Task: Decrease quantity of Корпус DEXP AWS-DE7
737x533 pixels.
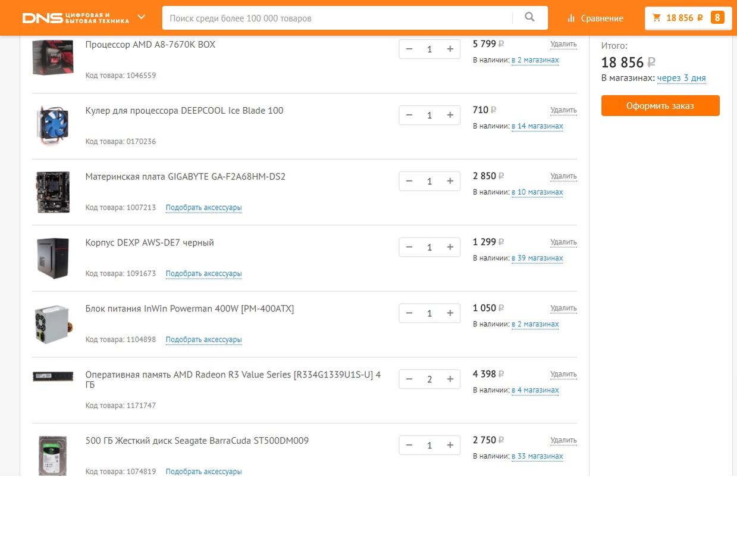Action: [409, 247]
